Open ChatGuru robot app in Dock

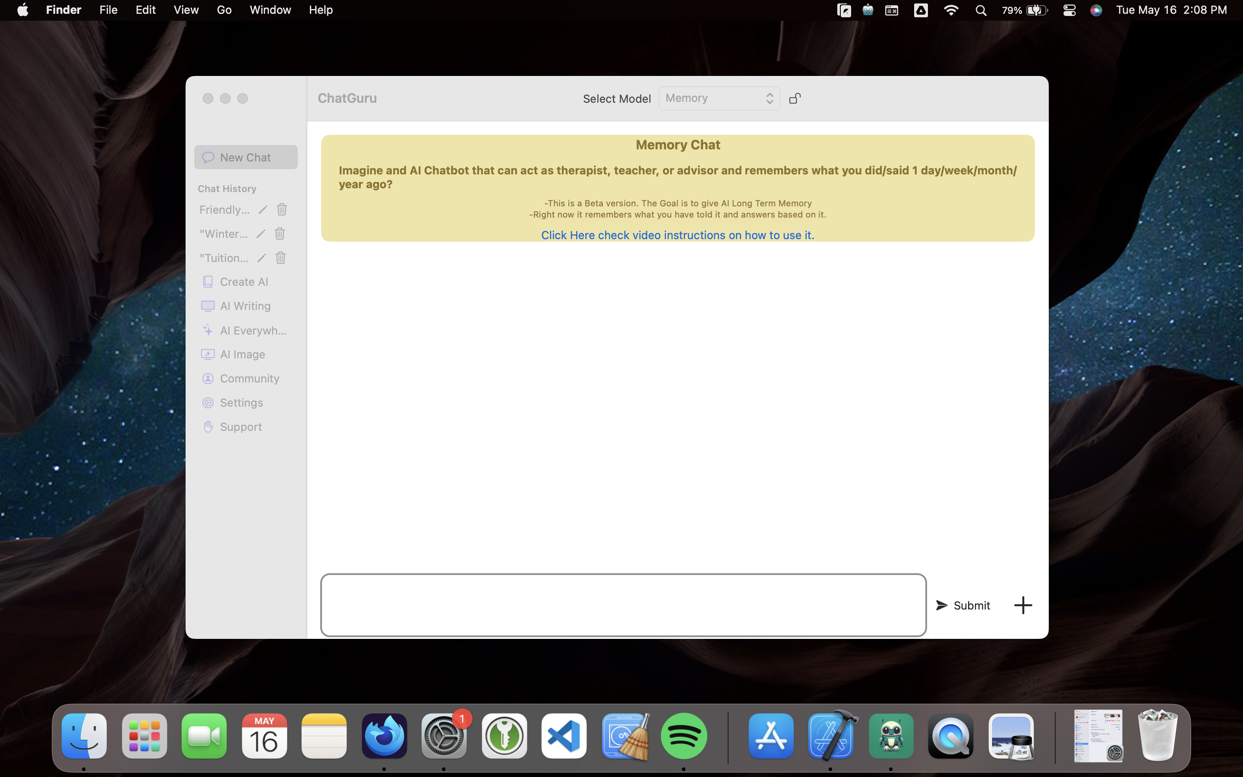click(x=891, y=736)
